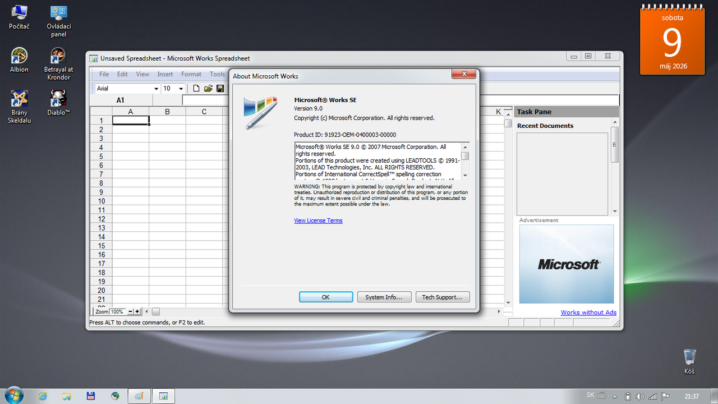The image size is (718, 404).
Task: Click the Save floppy disk toolbar icon
Action: coord(220,89)
